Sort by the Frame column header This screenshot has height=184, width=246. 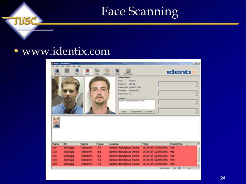57,144
